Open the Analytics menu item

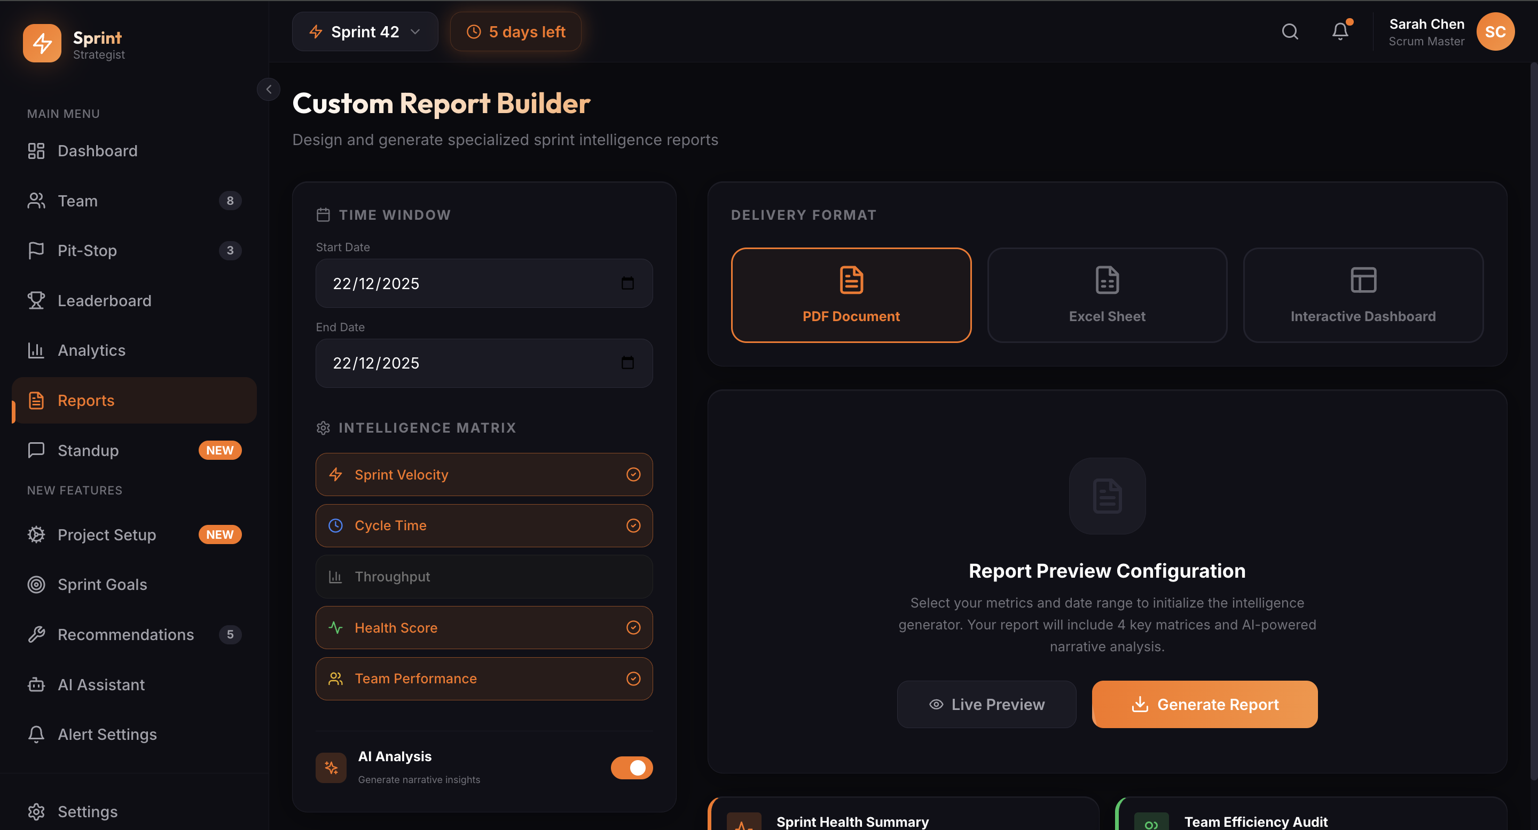[91, 350]
